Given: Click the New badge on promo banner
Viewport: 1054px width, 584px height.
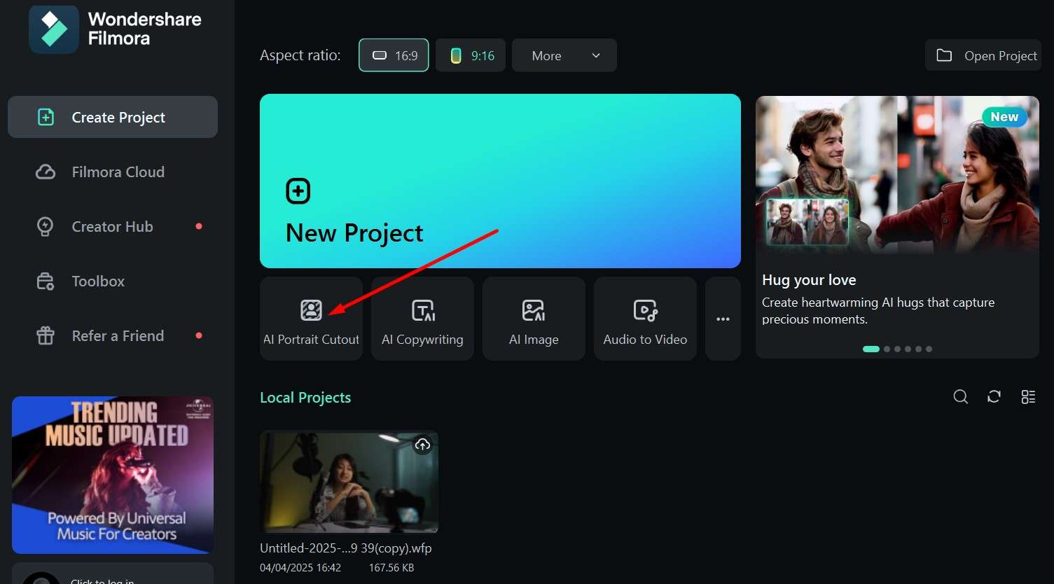Looking at the screenshot, I should click(x=1004, y=117).
